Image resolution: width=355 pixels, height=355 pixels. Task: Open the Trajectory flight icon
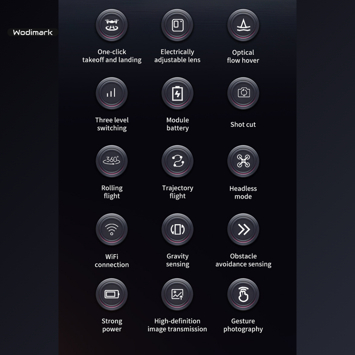[177, 161]
